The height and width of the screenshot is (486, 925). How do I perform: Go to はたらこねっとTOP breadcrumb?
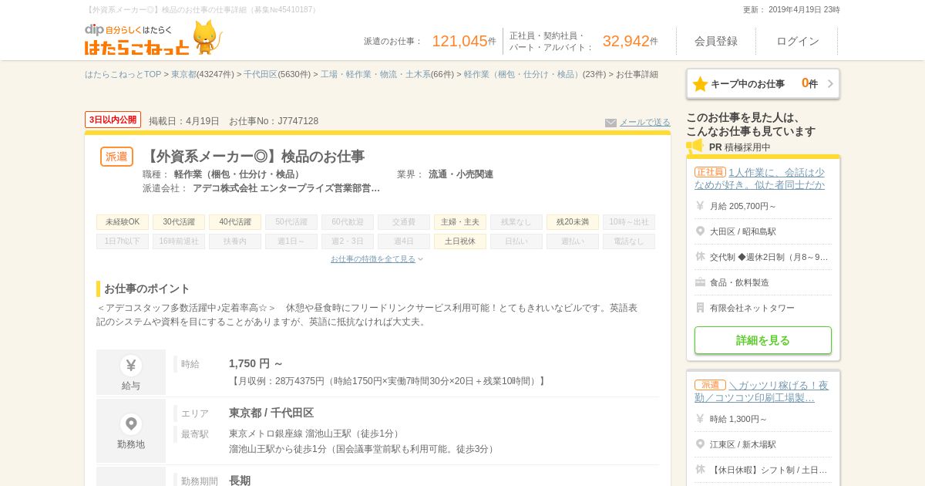(x=123, y=75)
